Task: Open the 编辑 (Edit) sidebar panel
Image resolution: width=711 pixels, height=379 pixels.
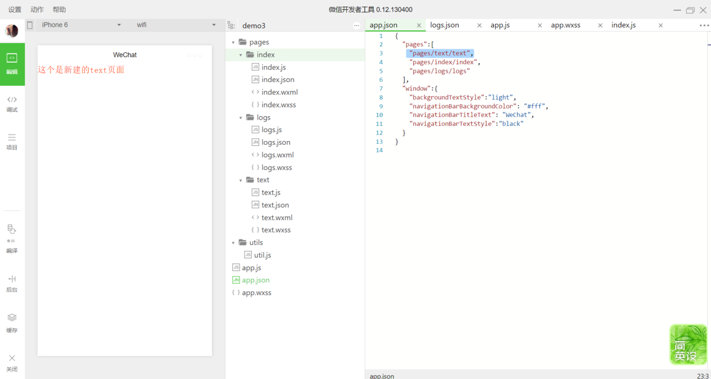Action: click(x=12, y=64)
